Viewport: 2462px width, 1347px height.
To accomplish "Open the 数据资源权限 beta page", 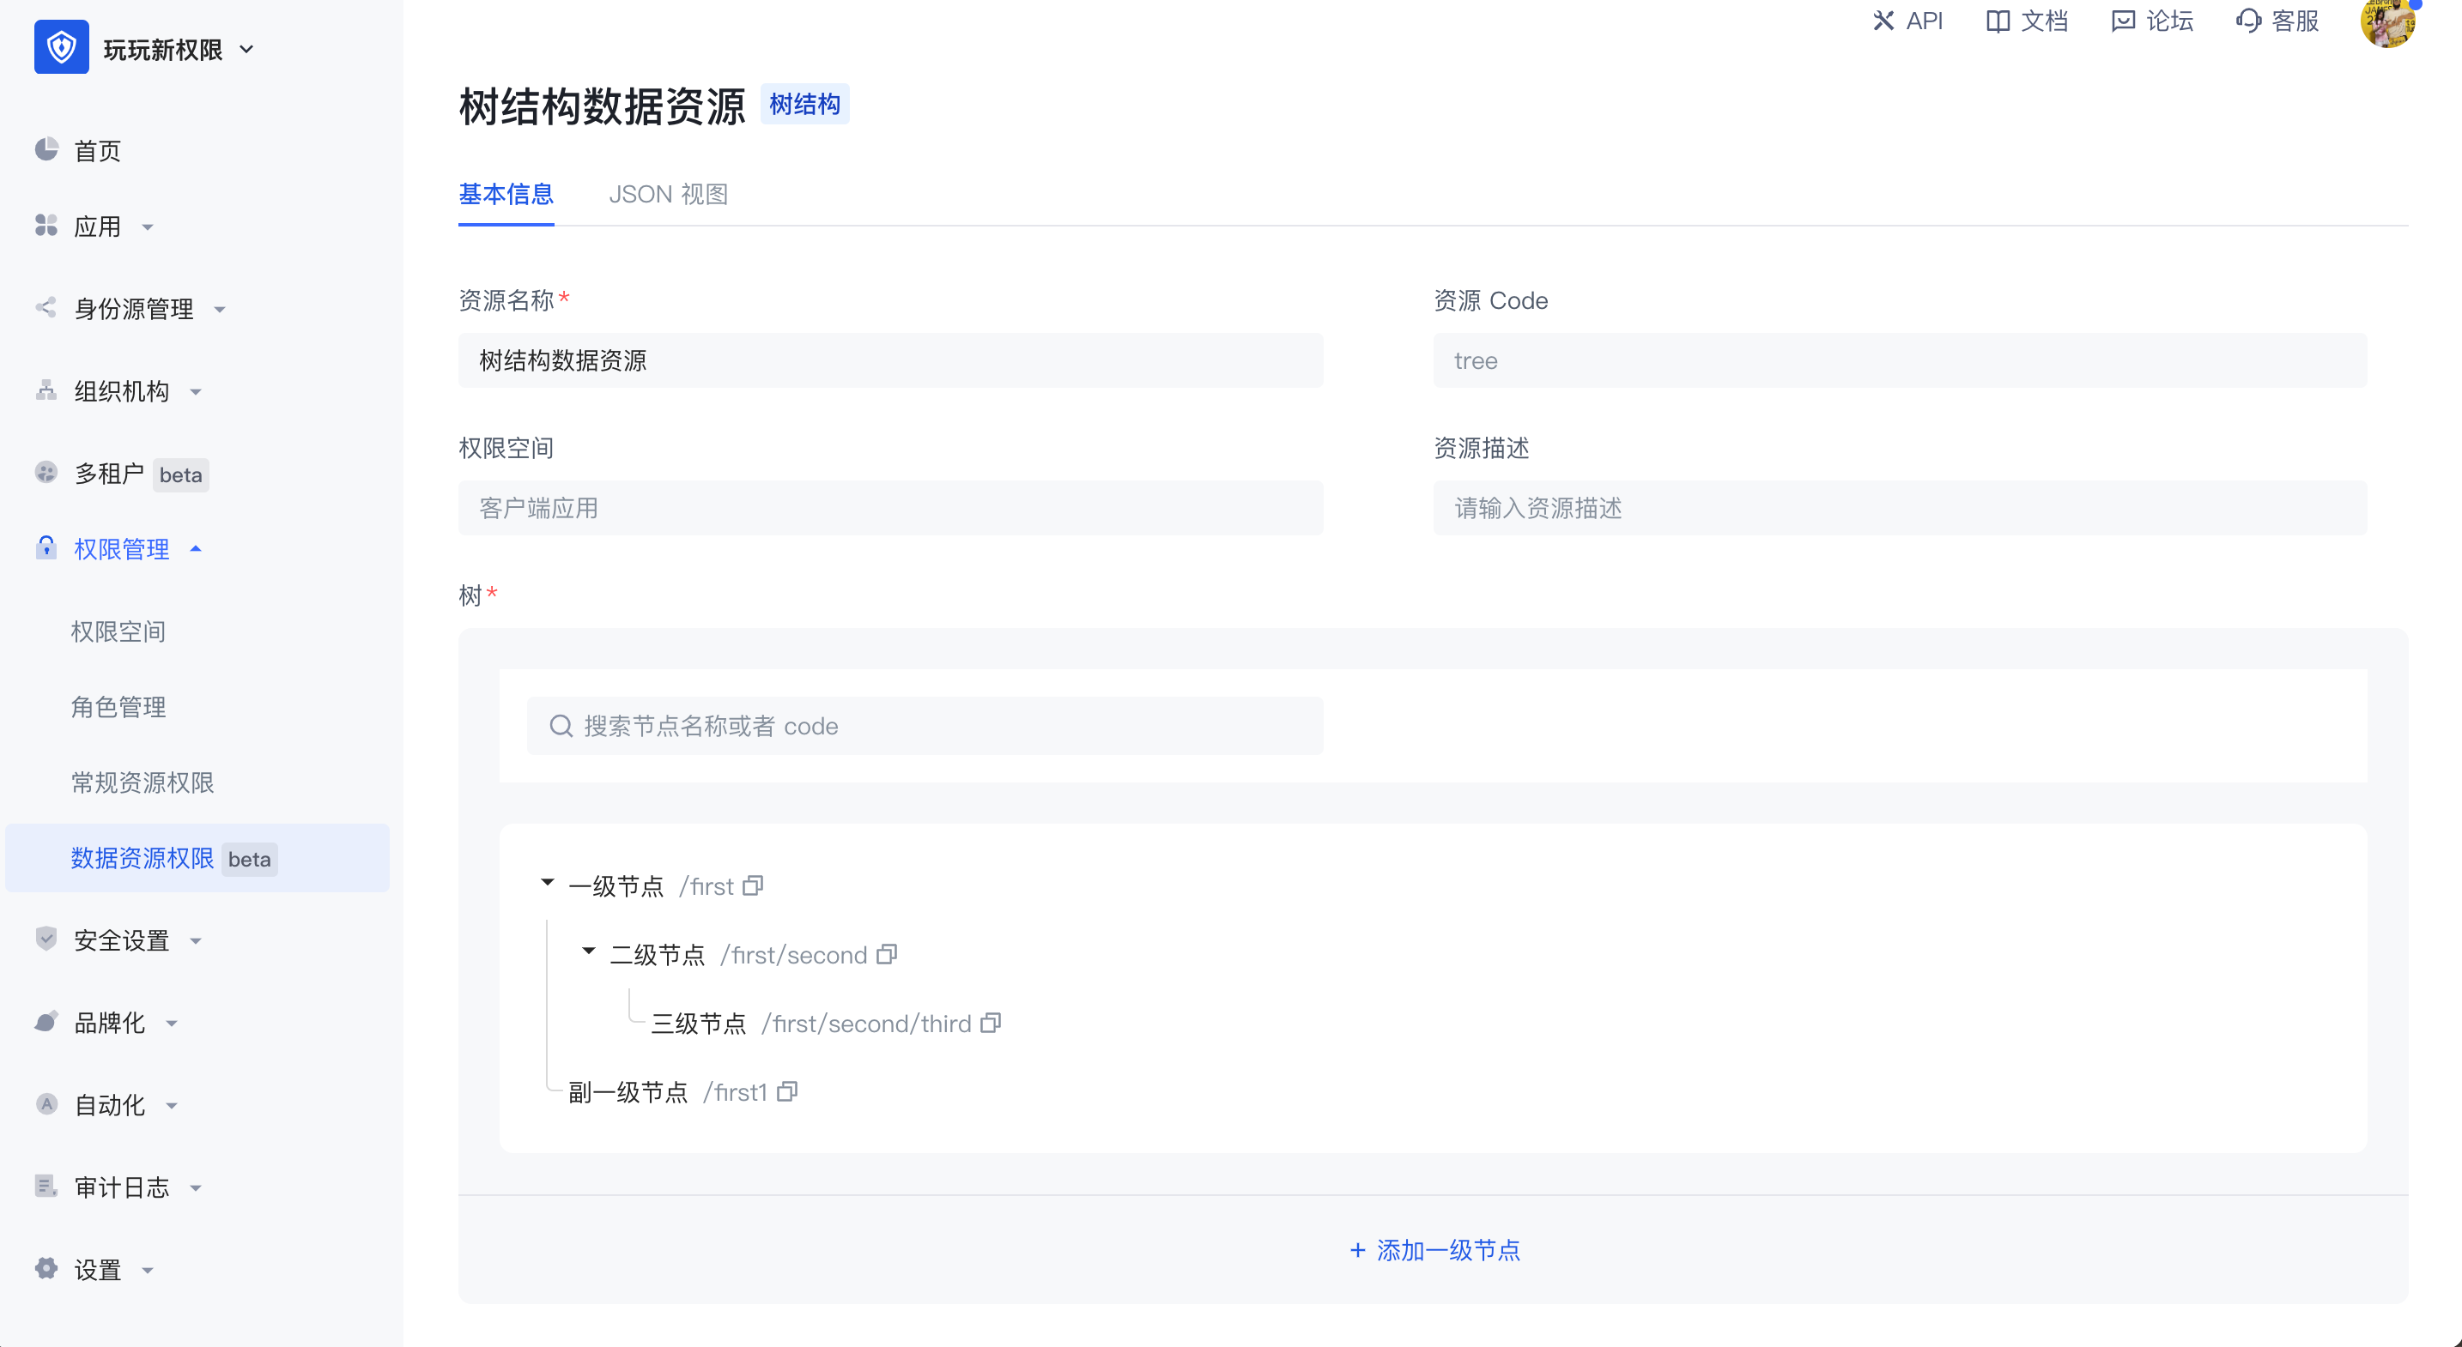I will 142,858.
